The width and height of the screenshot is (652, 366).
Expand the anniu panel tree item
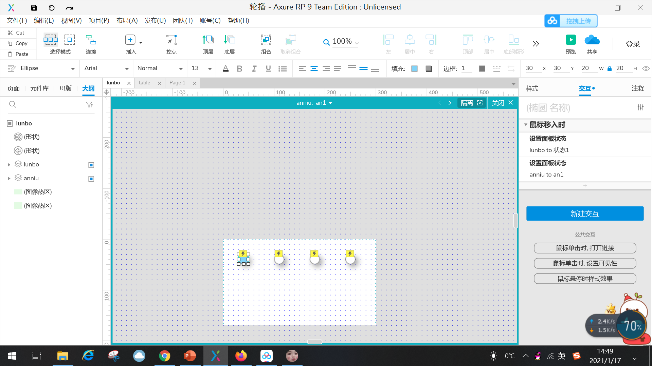click(x=9, y=179)
